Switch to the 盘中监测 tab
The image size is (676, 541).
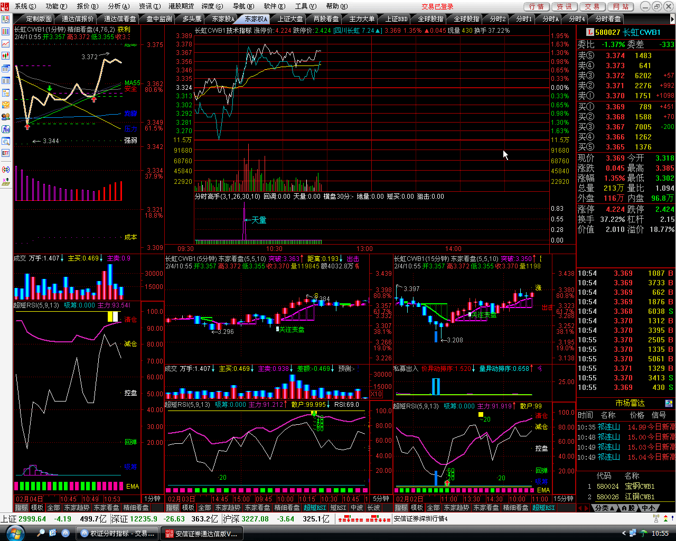[159, 19]
